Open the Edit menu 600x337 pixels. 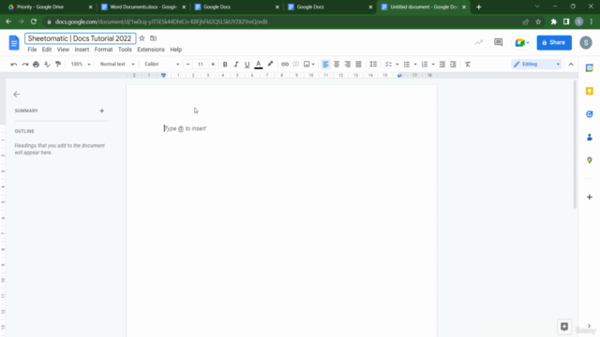tap(47, 50)
